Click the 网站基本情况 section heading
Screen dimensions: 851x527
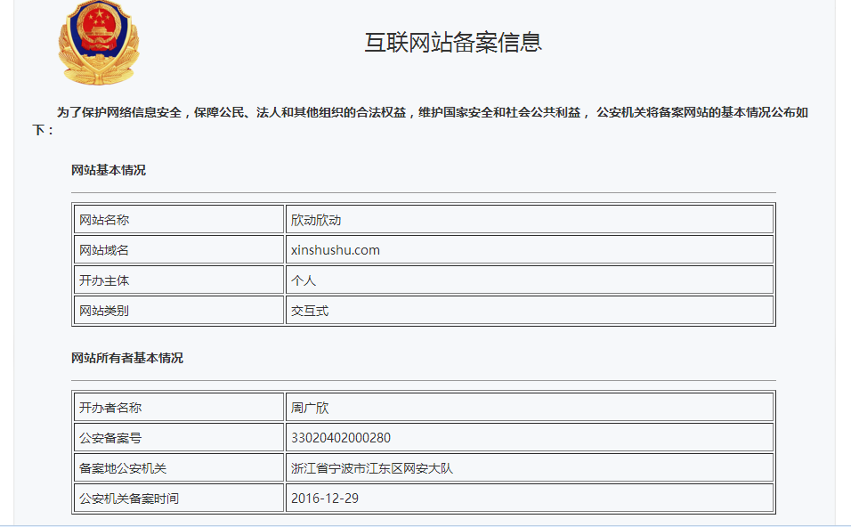(109, 170)
